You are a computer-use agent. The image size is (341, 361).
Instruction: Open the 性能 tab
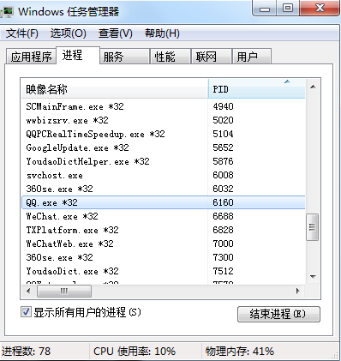[x=170, y=57]
